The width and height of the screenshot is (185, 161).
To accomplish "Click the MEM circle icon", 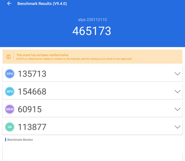I will [x=10, y=109].
